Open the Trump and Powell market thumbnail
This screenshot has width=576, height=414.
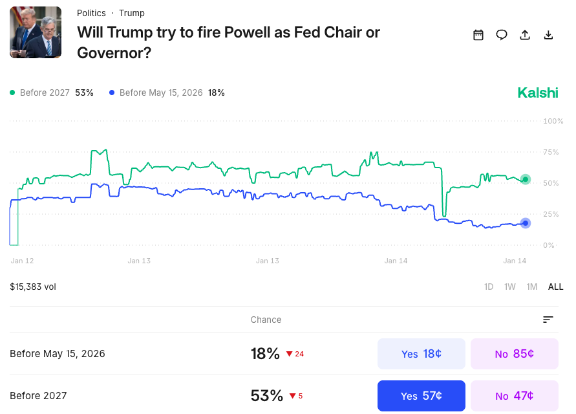coord(36,32)
